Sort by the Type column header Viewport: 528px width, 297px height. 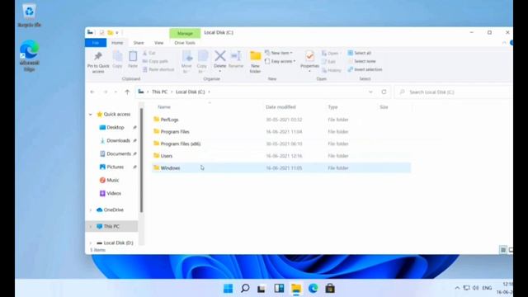[332, 107]
